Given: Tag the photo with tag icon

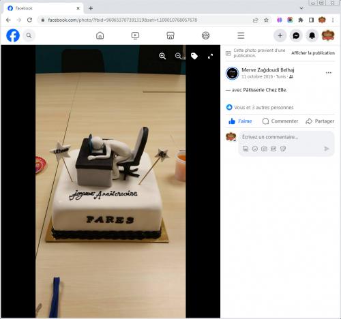Looking at the screenshot, I should click(x=194, y=56).
